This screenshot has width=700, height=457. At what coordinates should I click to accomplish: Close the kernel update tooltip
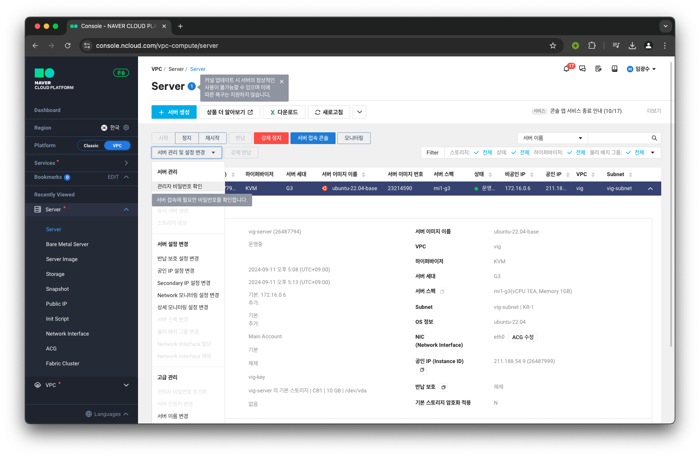coord(281,82)
